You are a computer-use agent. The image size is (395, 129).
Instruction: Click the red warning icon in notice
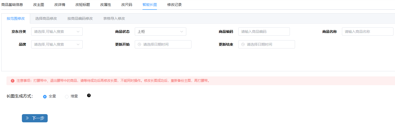click(x=13, y=81)
